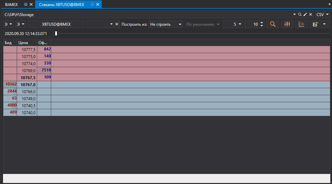Viewport: 332px width, 184px height.
Task: Expand the storage path dropdown
Action: click(x=294, y=14)
